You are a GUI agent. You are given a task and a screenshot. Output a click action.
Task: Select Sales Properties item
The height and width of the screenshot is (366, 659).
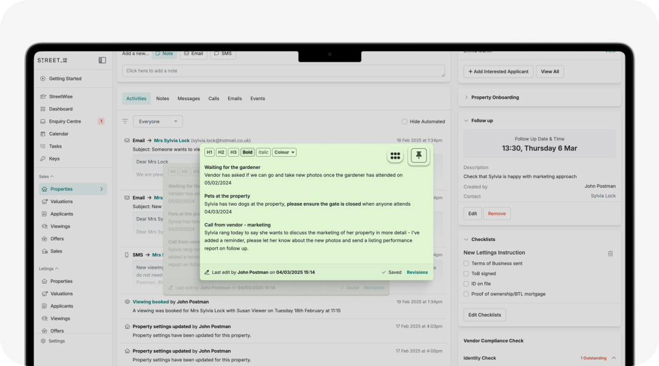click(73, 189)
